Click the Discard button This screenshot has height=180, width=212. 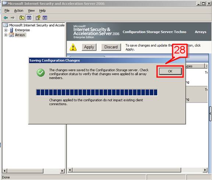[x=111, y=47]
